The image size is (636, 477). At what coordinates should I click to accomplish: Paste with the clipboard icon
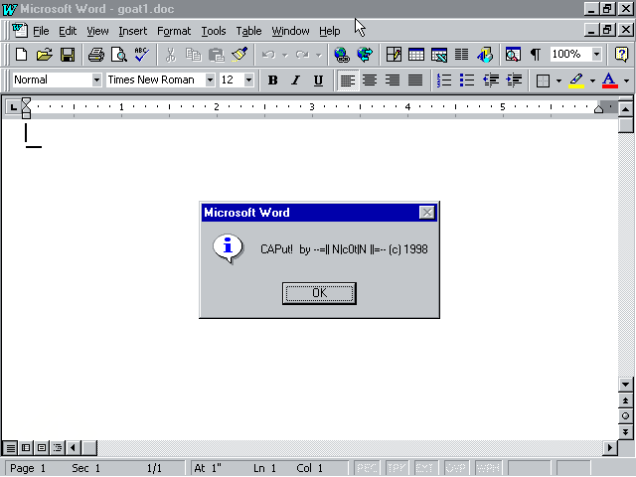point(217,55)
